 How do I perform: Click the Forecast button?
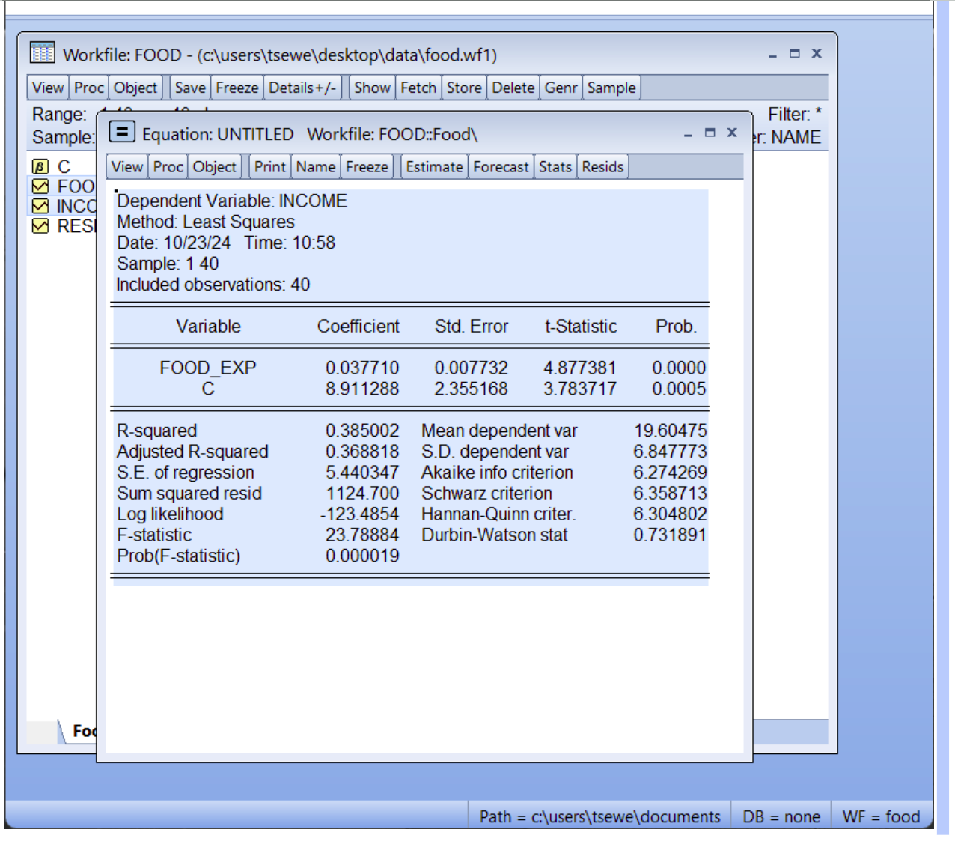501,167
